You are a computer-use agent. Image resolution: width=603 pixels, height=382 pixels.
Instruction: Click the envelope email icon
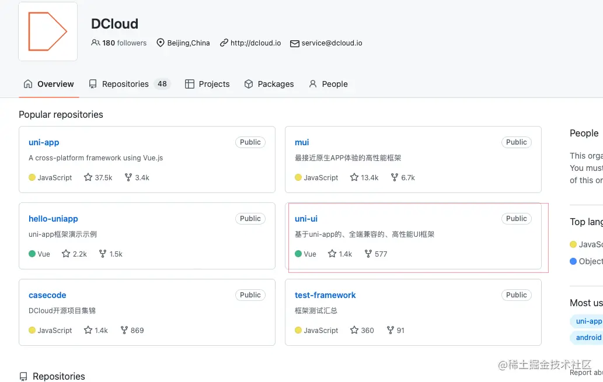click(x=295, y=43)
